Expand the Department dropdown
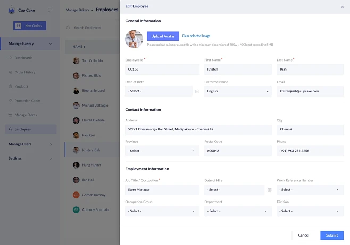The height and width of the screenshot is (245, 350). coord(238,211)
